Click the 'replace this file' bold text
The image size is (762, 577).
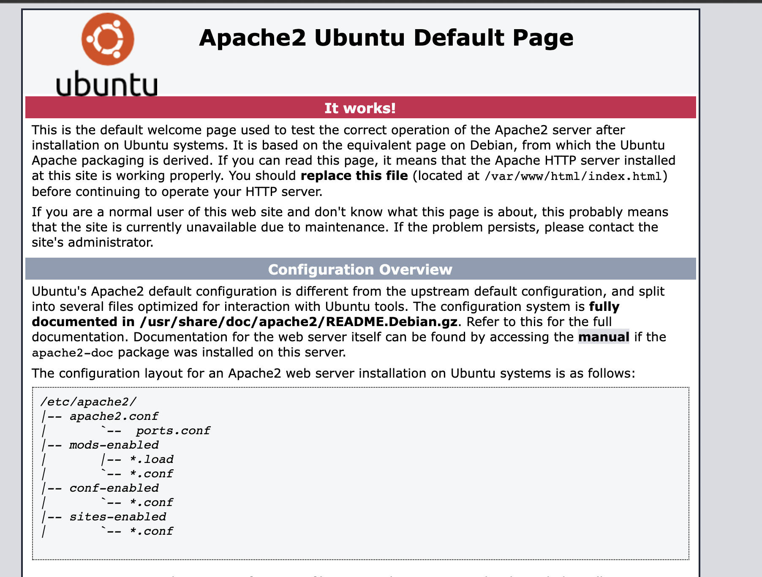pos(354,176)
